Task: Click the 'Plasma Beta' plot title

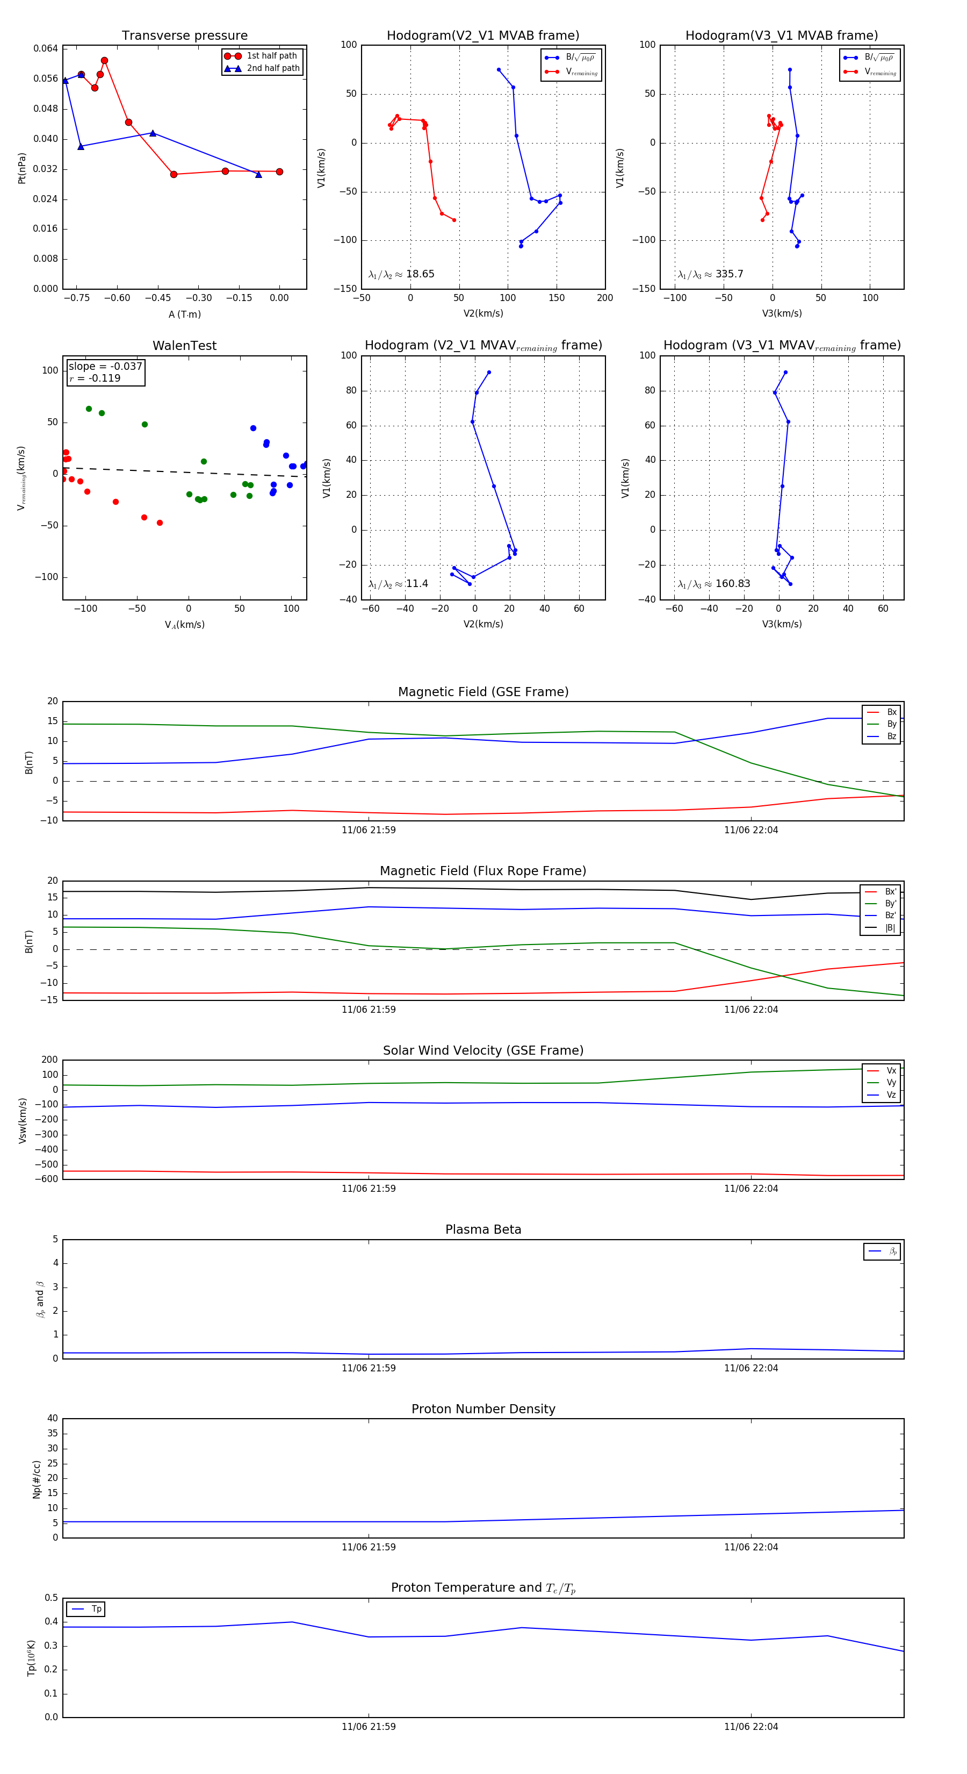Action: click(483, 1230)
